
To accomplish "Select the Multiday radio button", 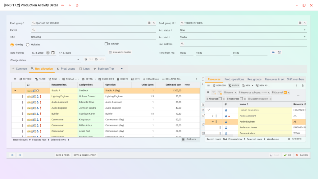I will tap(28, 45).
